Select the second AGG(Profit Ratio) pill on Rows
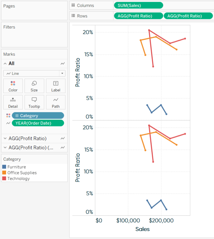Screen dimensions: 214x239 (188, 16)
